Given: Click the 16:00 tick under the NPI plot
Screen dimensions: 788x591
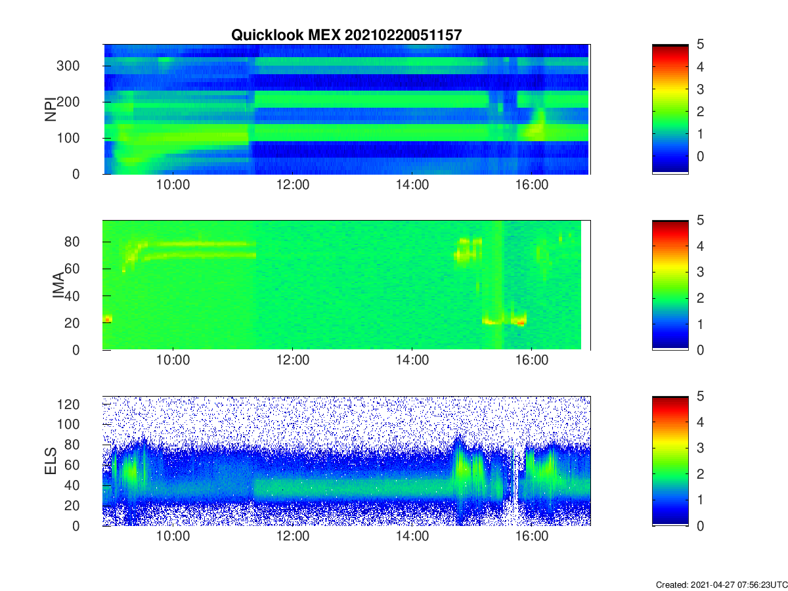Looking at the screenshot, I should tap(532, 185).
